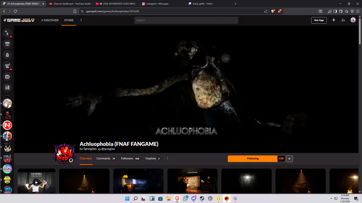Open a new browser tab
This screenshot has height=203, width=362.
coord(235,4)
